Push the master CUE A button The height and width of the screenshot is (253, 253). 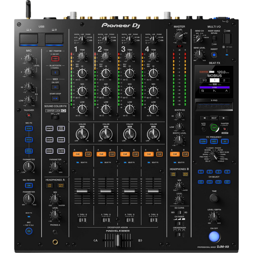(x=175, y=154)
